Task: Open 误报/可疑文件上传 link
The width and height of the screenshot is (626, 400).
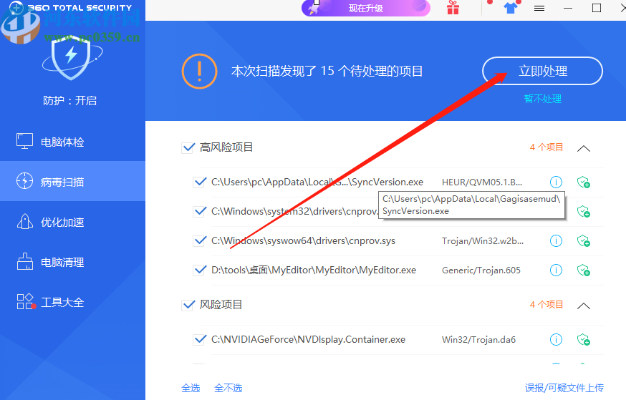Action: 564,388
